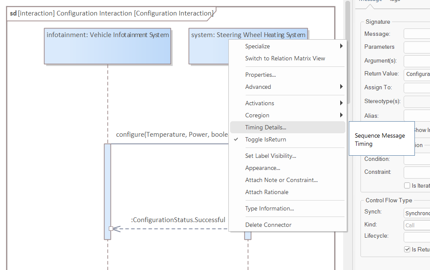Select the return message end handle square

(111, 229)
